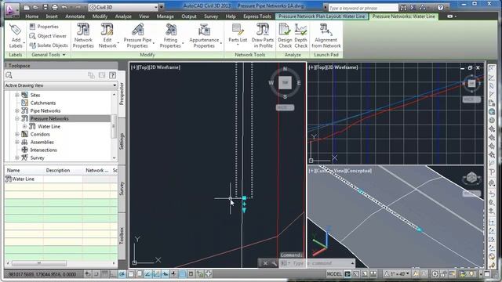Open the Settings tab in Toolspace
This screenshot has width=502, height=282.
click(122, 141)
